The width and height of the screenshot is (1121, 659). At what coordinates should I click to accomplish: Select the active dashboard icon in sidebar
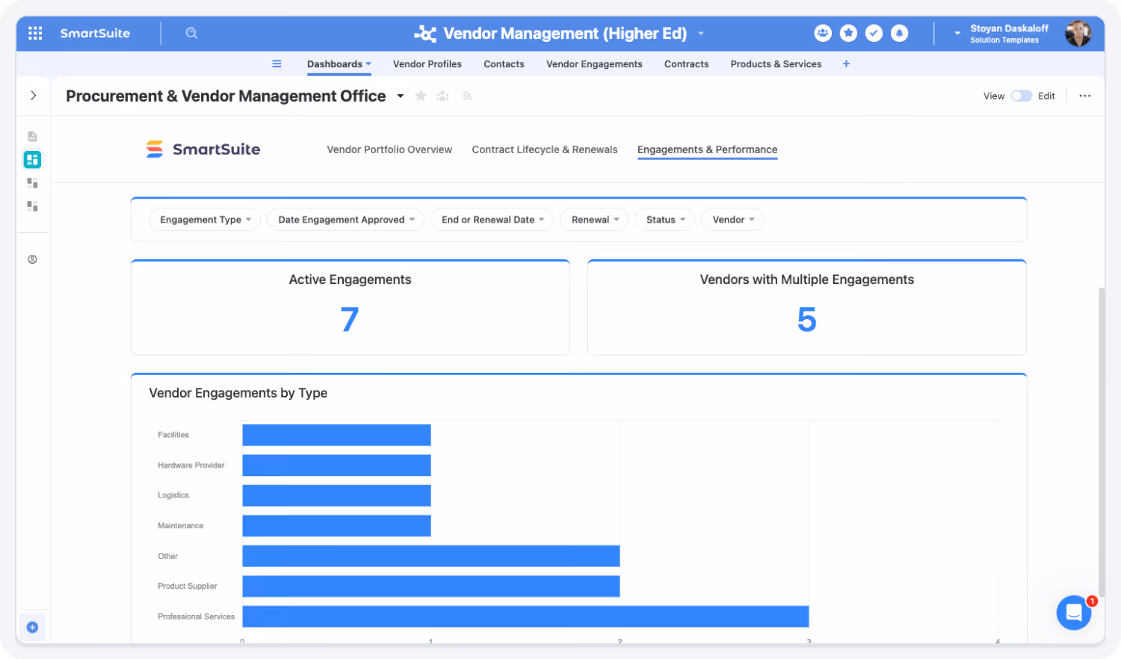32,159
